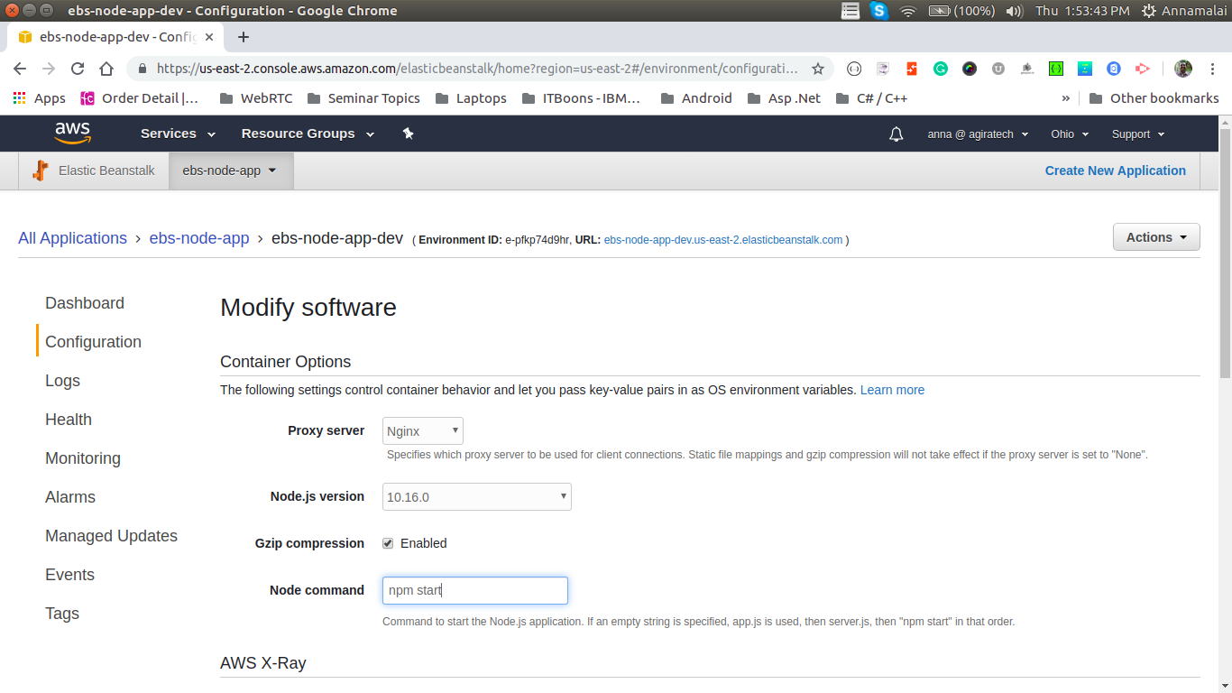Toggle Gzip compression Enabled checkbox
The height and width of the screenshot is (693, 1232).
[388, 543]
